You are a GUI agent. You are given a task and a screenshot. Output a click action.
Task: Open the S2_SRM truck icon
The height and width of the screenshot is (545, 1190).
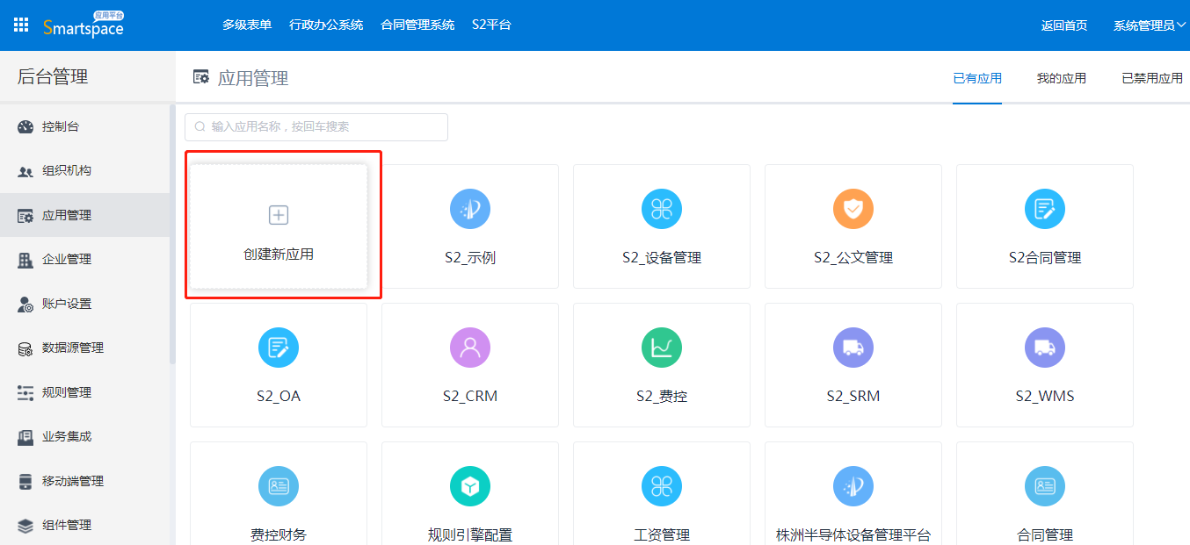coord(853,348)
